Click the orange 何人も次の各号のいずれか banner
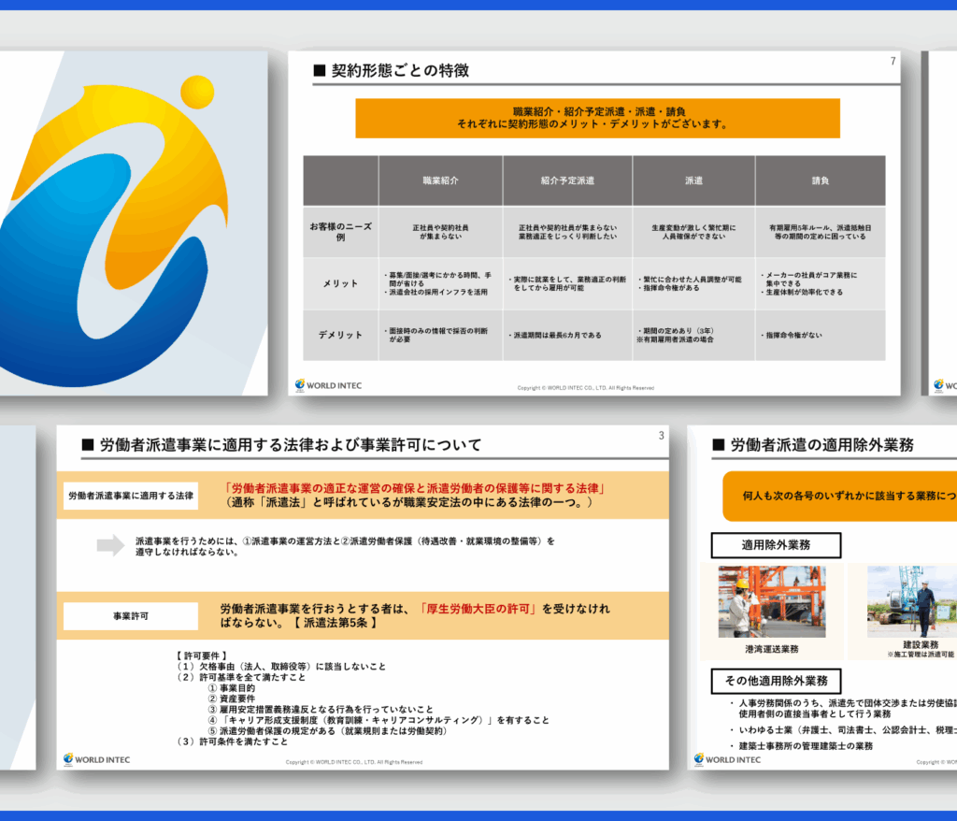 pos(840,496)
